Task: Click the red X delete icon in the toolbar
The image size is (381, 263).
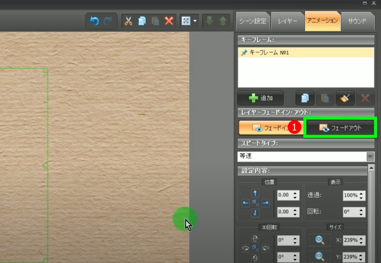Action: (x=169, y=21)
